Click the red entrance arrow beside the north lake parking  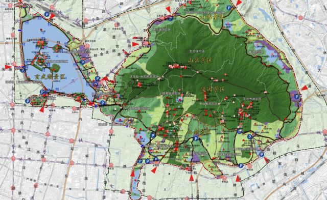tap(52, 16)
